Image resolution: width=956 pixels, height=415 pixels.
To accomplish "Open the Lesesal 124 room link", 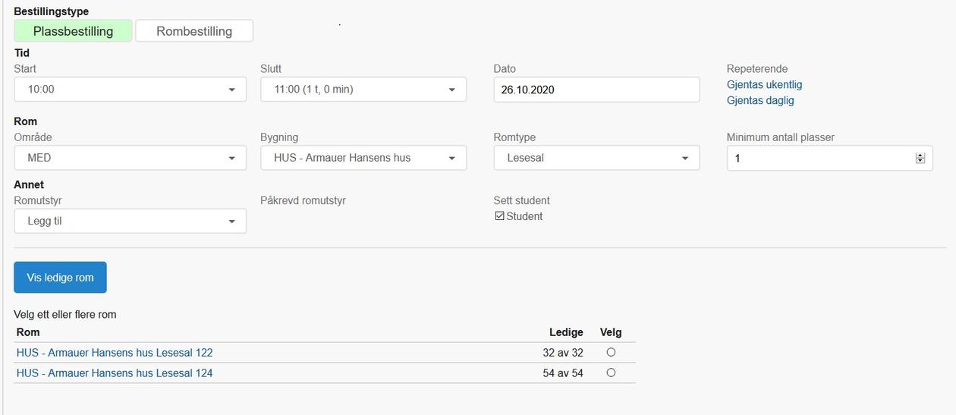I will [115, 373].
